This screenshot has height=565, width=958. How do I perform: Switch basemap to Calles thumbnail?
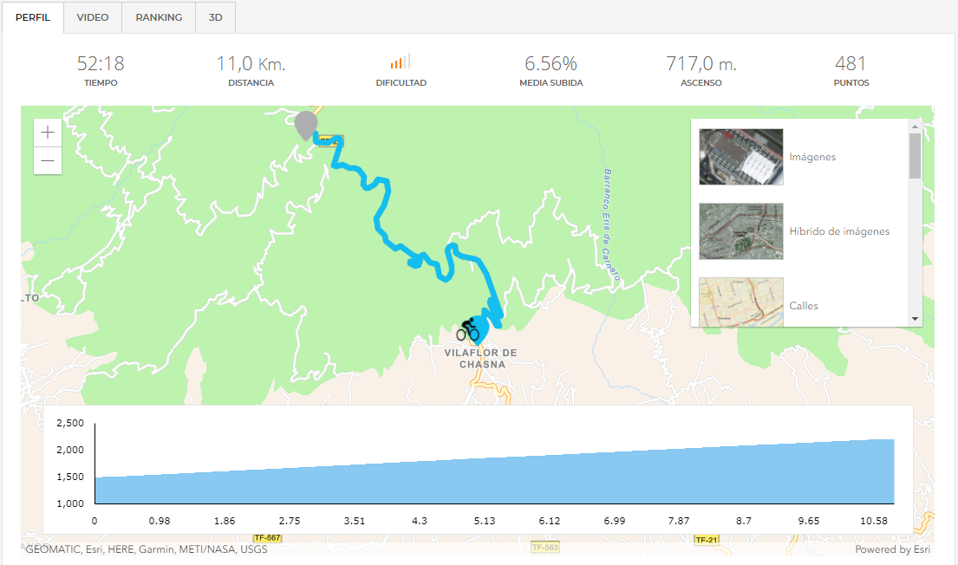pyautogui.click(x=741, y=302)
